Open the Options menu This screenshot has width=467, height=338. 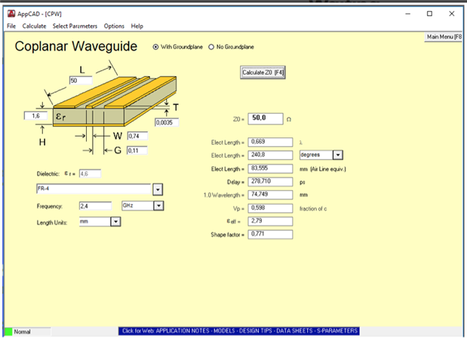(x=114, y=26)
